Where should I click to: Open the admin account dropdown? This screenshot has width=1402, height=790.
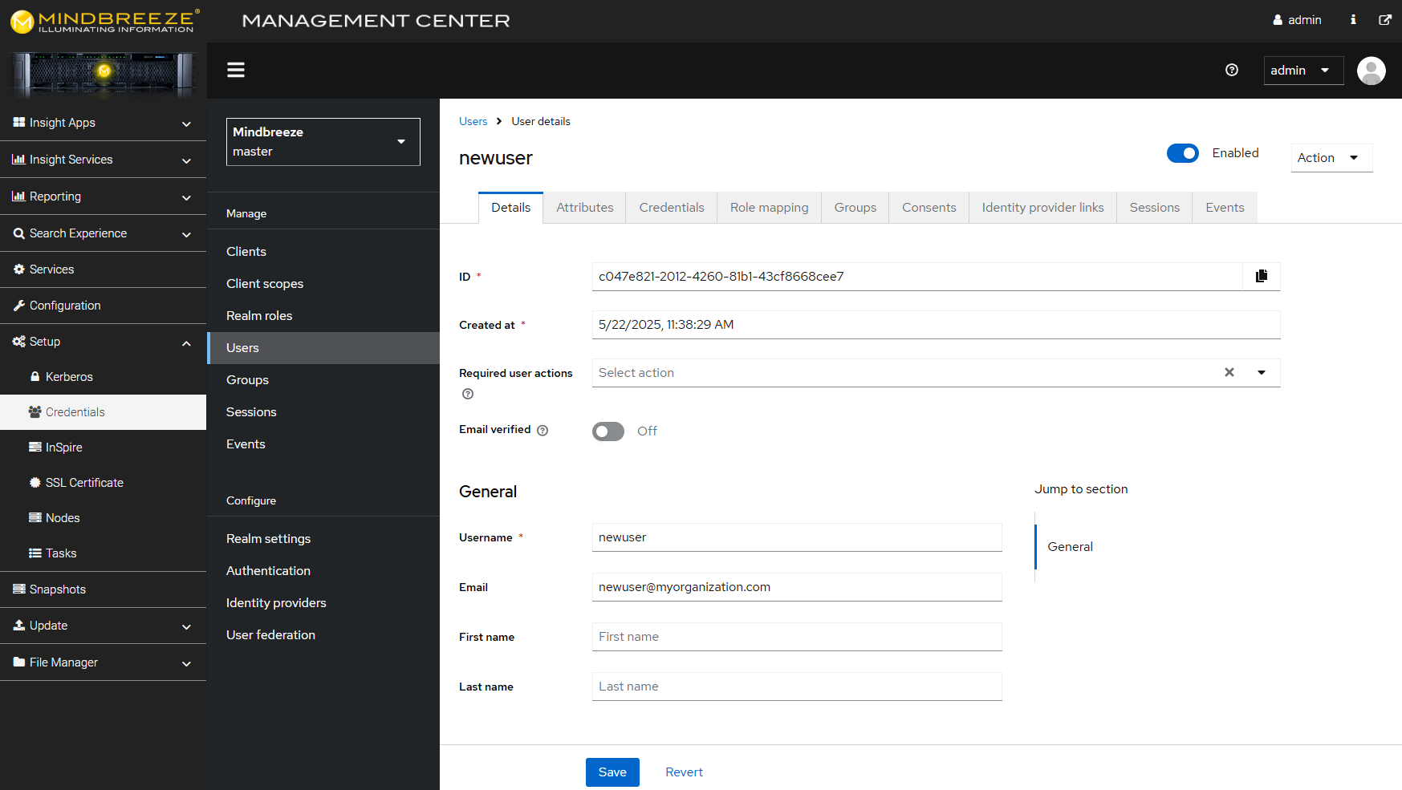(x=1303, y=71)
